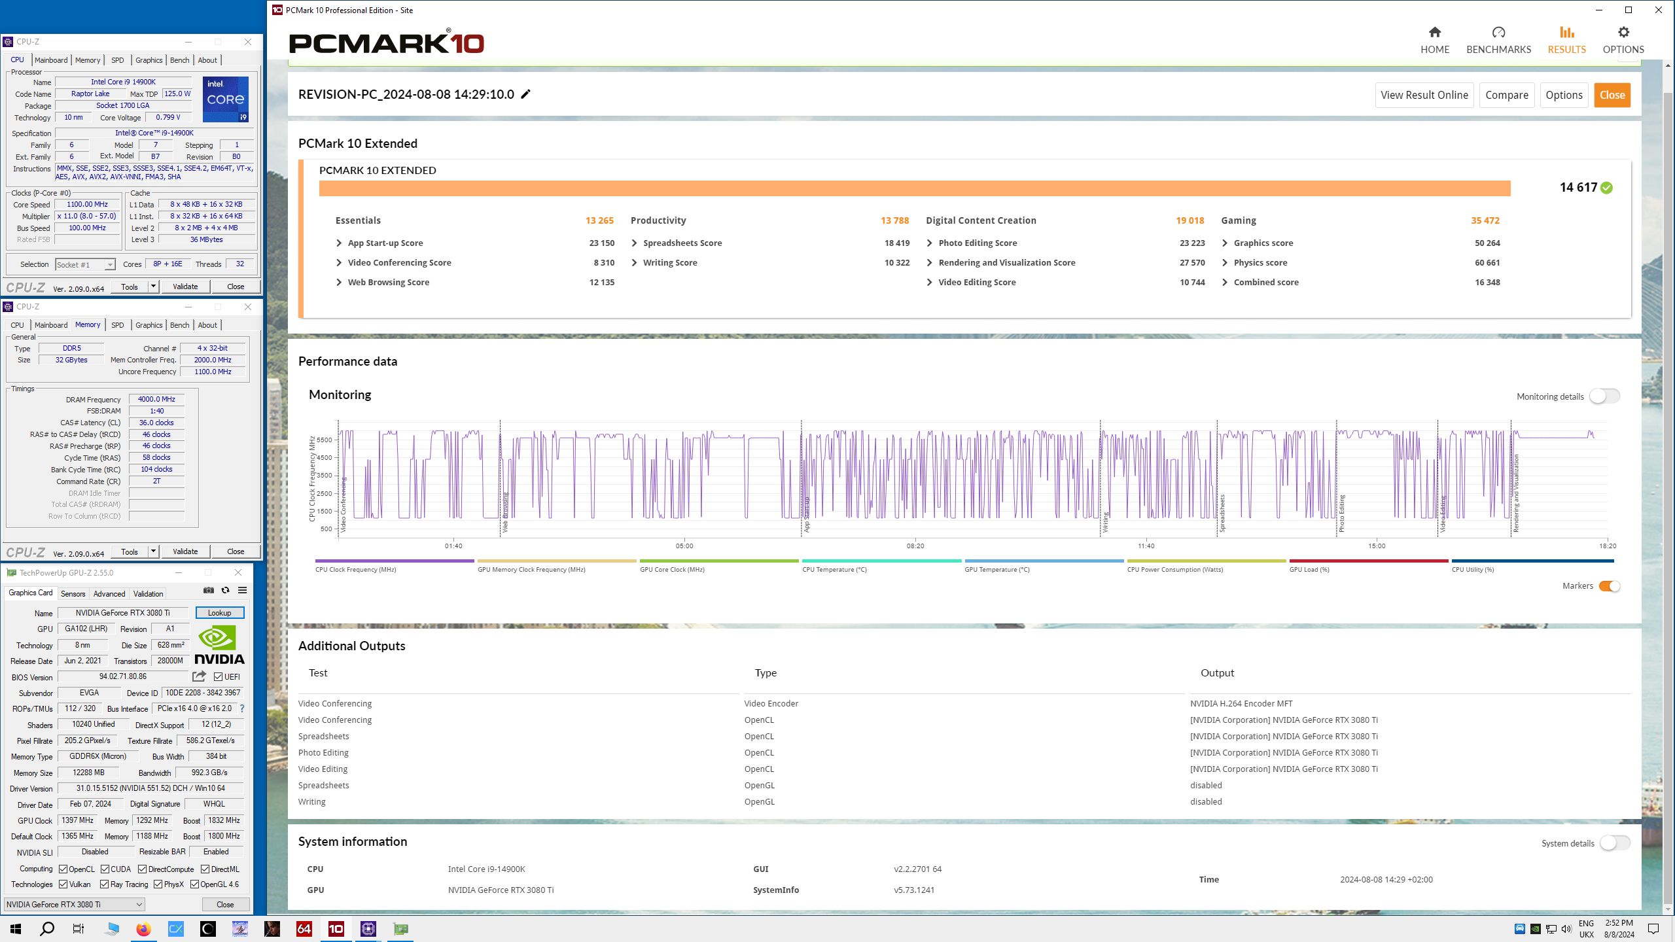Open taskbar Search
The width and height of the screenshot is (1675, 942).
coord(47,929)
